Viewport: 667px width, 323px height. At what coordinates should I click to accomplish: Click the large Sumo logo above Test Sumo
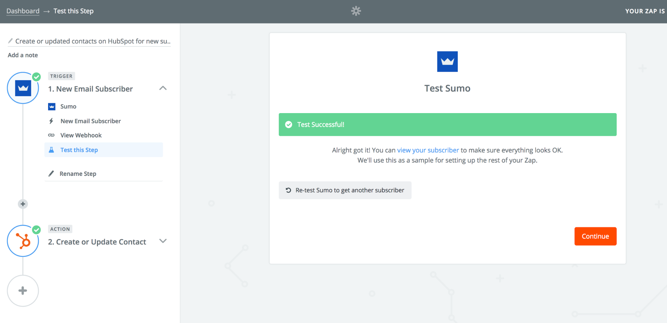447,61
